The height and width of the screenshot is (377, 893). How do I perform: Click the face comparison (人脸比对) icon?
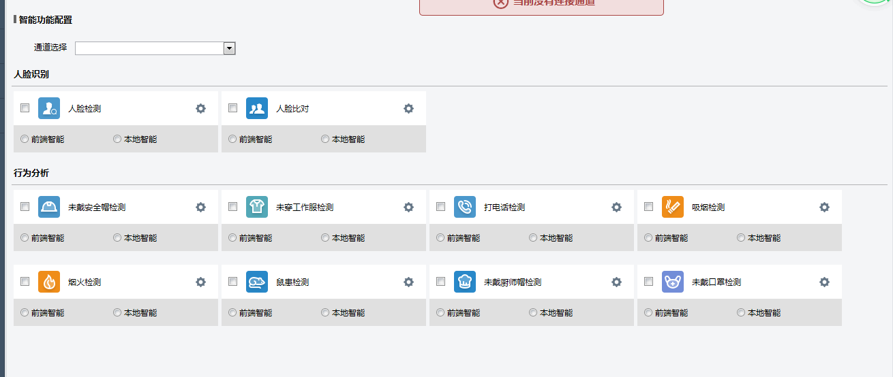pos(257,109)
